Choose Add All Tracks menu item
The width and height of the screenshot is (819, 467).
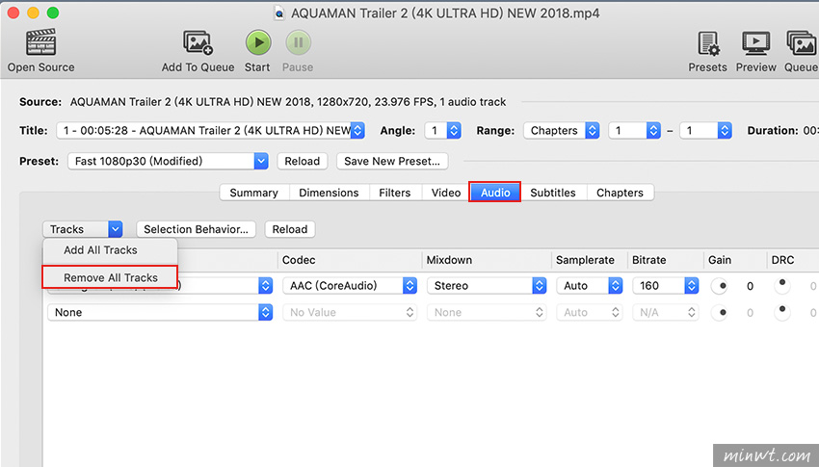110,250
